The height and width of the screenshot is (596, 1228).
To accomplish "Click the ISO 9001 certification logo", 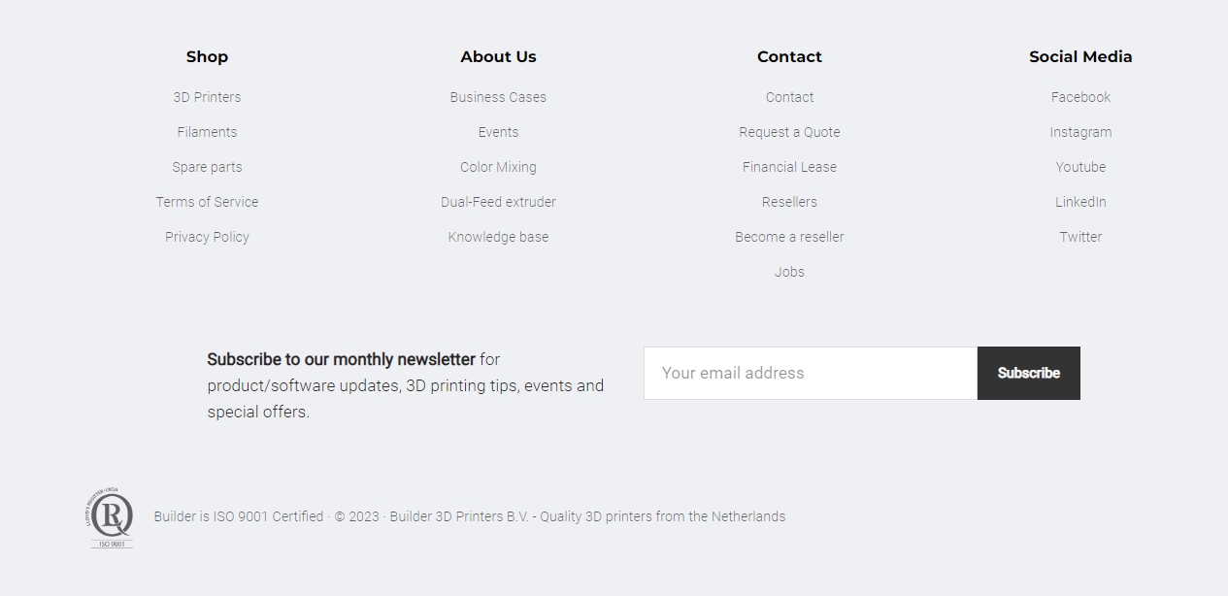I will point(112,517).
